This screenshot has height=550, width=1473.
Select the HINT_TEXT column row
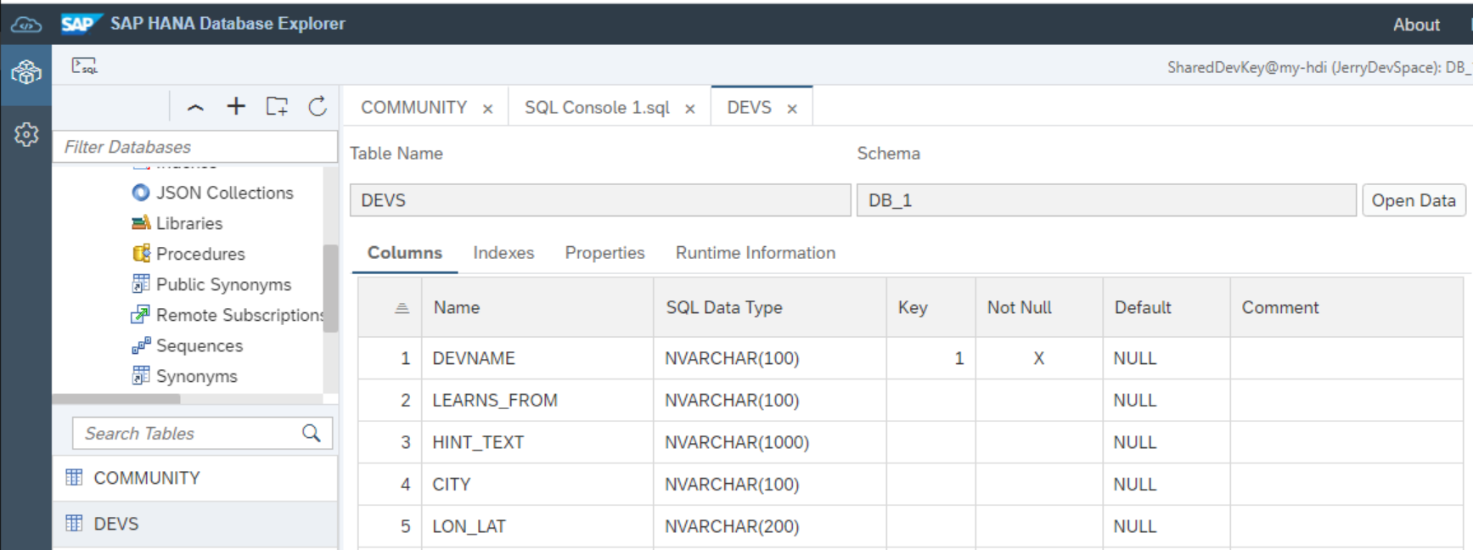910,442
